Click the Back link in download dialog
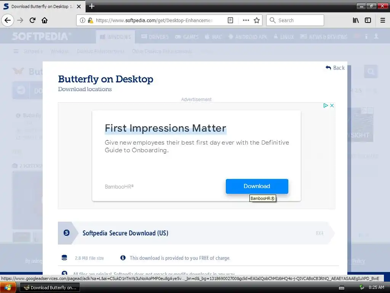Viewport: 390px width, 293px height. coord(335,68)
